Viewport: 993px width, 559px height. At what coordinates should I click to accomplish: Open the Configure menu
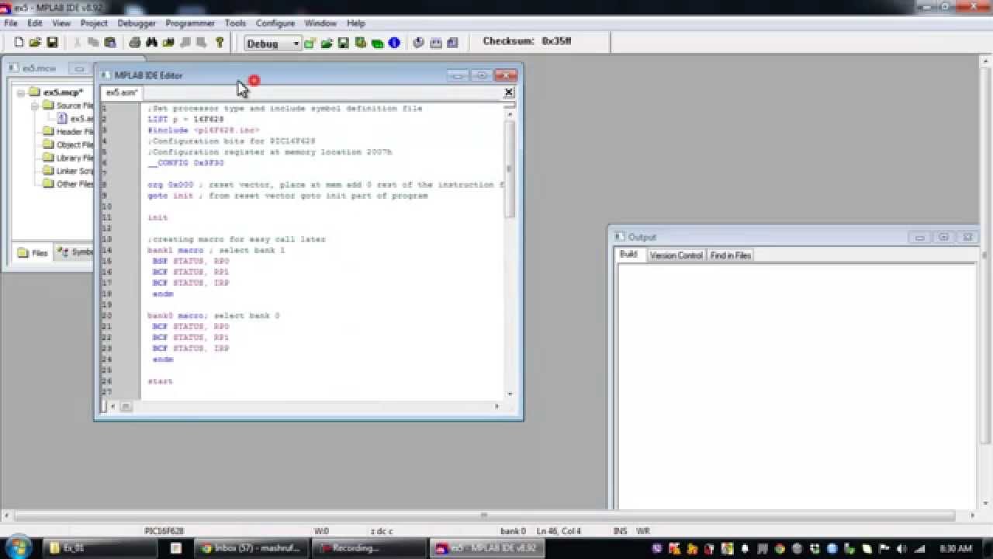(x=275, y=23)
